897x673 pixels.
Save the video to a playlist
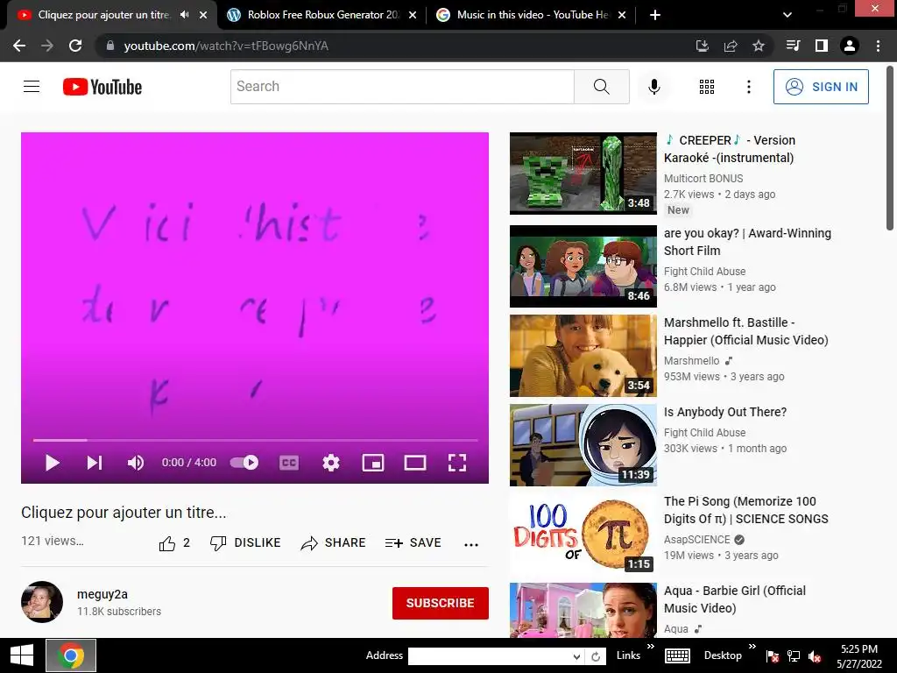click(413, 543)
